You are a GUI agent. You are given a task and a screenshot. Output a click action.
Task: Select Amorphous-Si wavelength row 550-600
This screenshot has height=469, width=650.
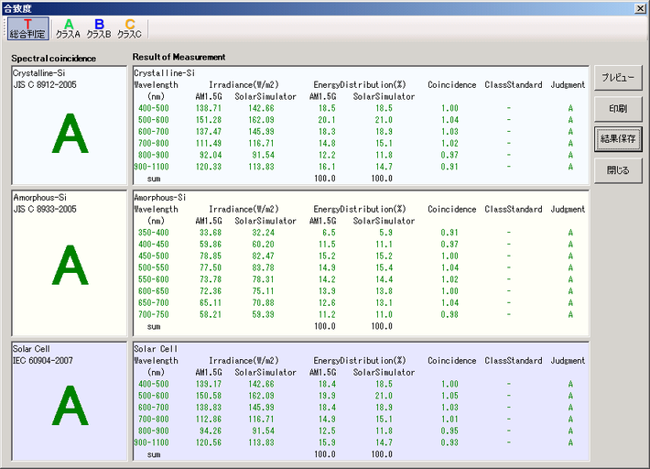[154, 279]
